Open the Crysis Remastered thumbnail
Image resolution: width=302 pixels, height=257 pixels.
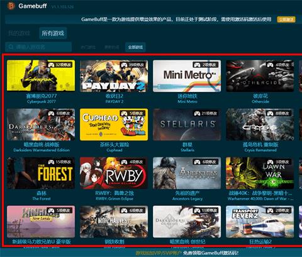(x=260, y=125)
